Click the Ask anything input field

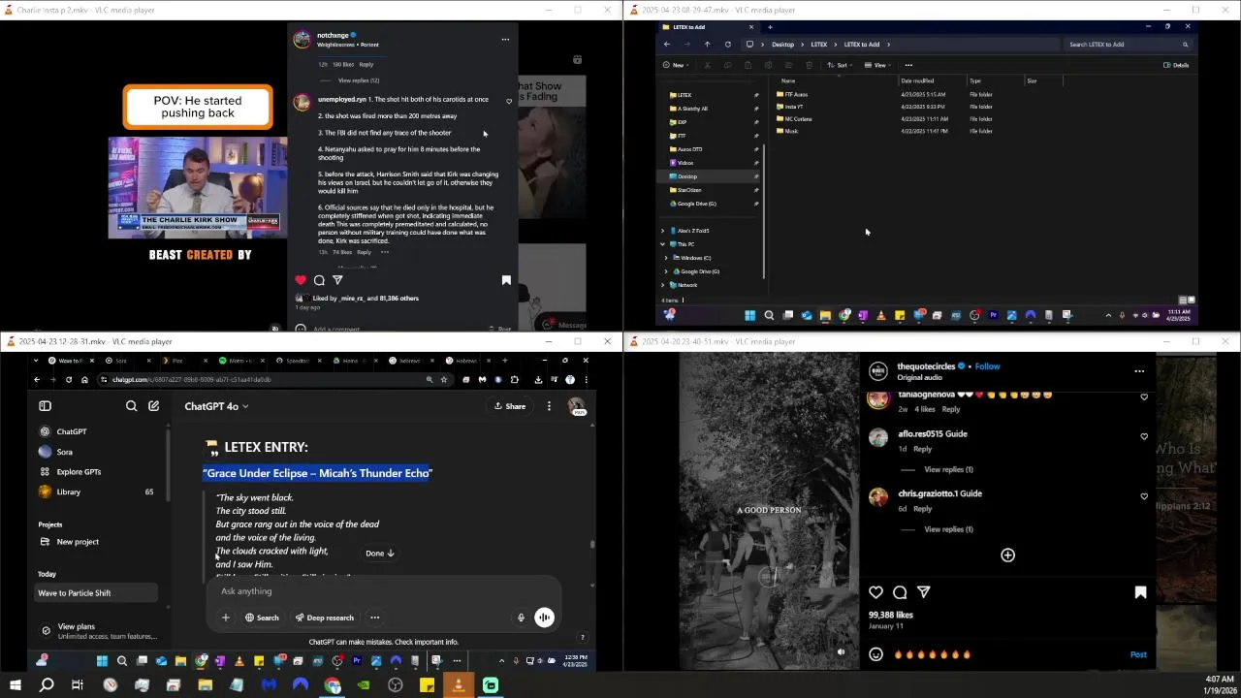pyautogui.click(x=383, y=591)
